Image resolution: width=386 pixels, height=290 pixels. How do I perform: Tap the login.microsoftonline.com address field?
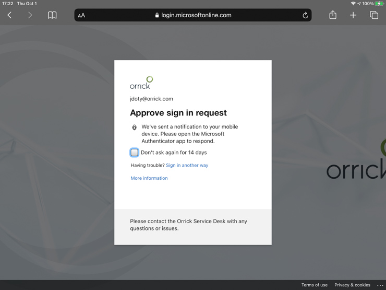193,15
